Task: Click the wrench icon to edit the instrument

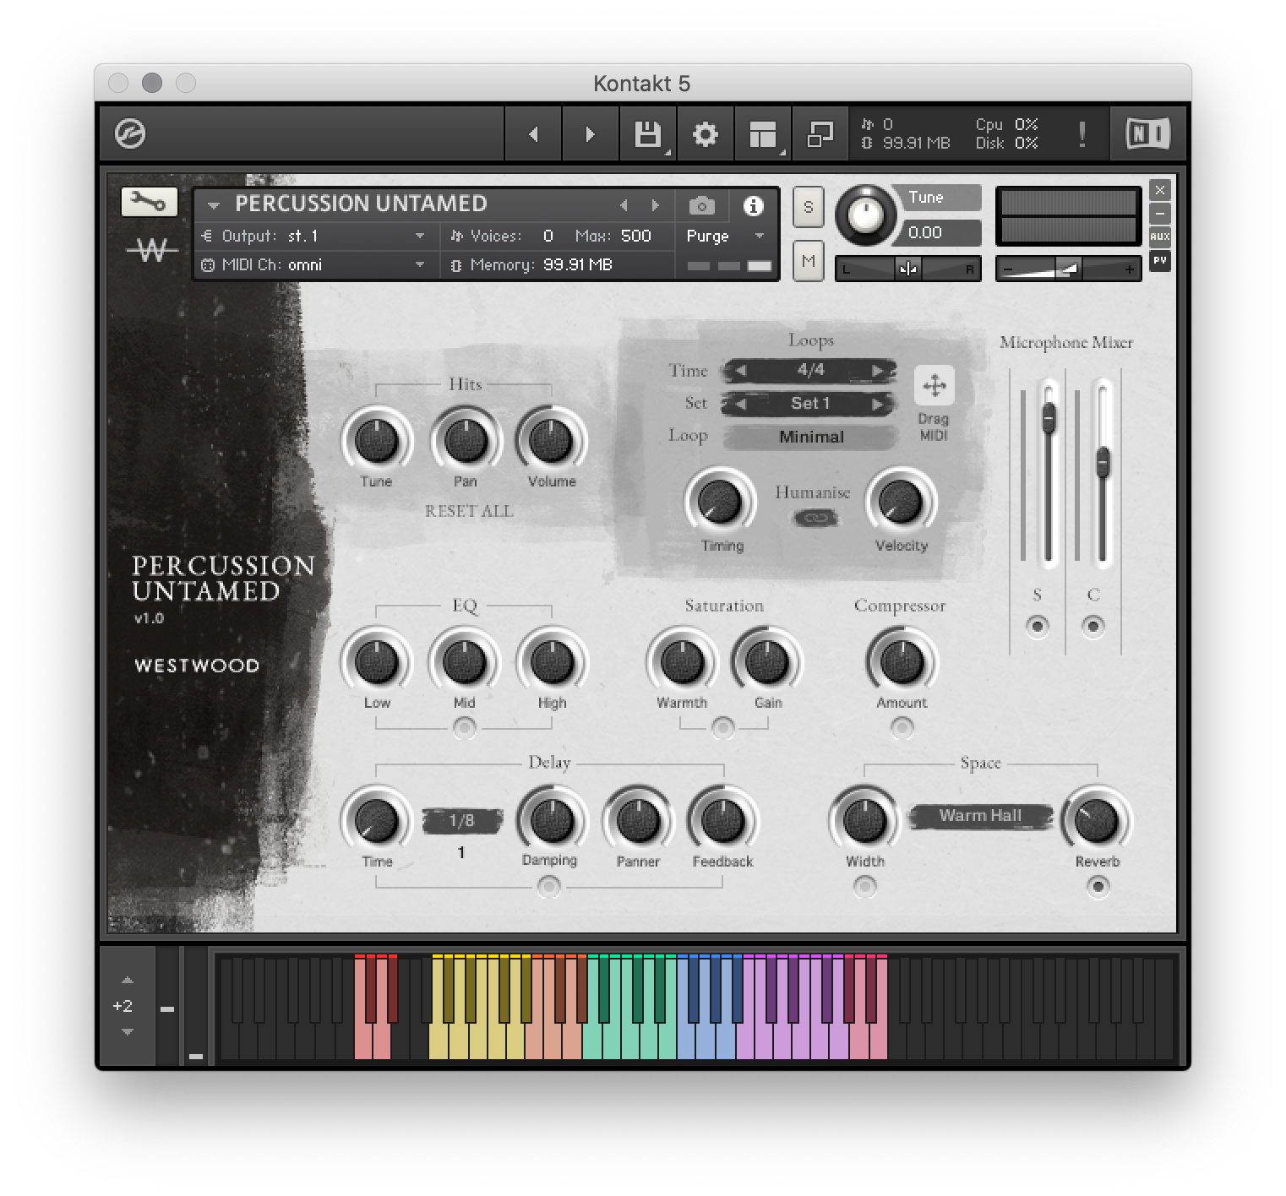Action: [149, 201]
